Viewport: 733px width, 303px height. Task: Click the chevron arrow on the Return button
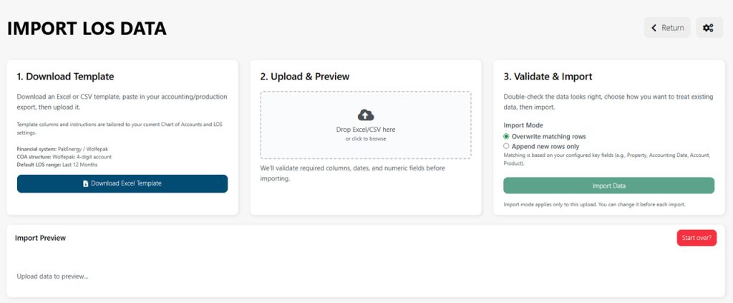tap(654, 28)
